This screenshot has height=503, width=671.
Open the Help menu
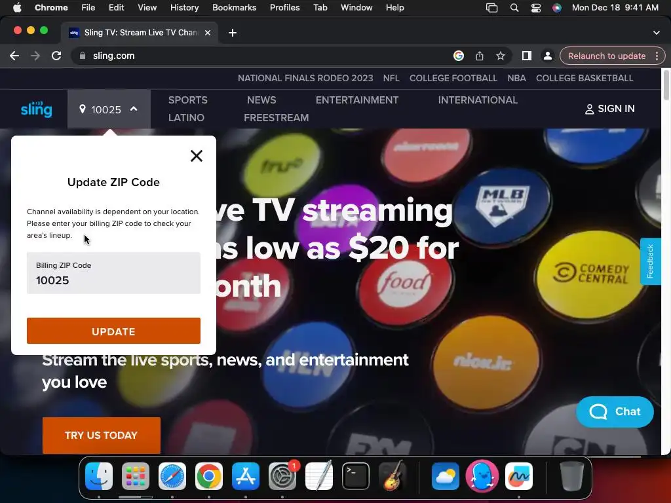(394, 8)
